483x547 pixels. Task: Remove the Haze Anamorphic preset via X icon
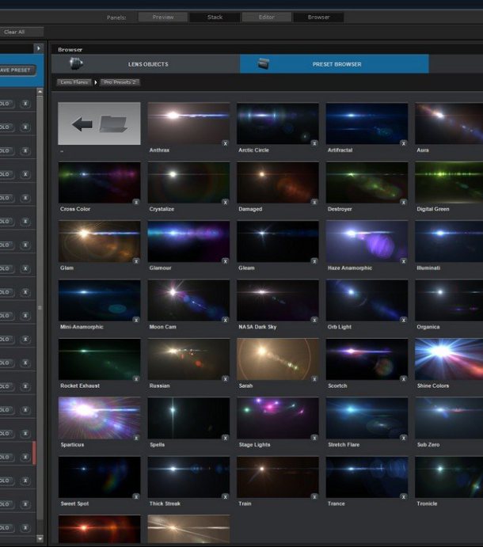click(x=404, y=261)
